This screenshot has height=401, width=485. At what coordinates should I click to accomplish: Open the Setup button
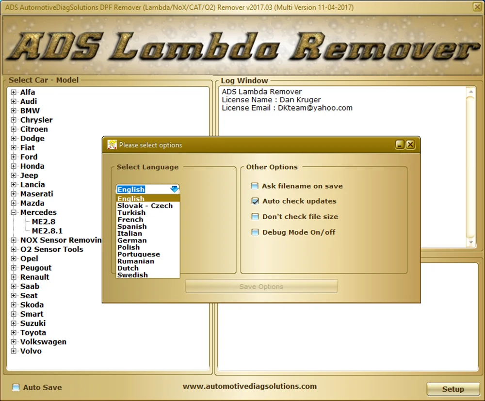[x=453, y=389]
